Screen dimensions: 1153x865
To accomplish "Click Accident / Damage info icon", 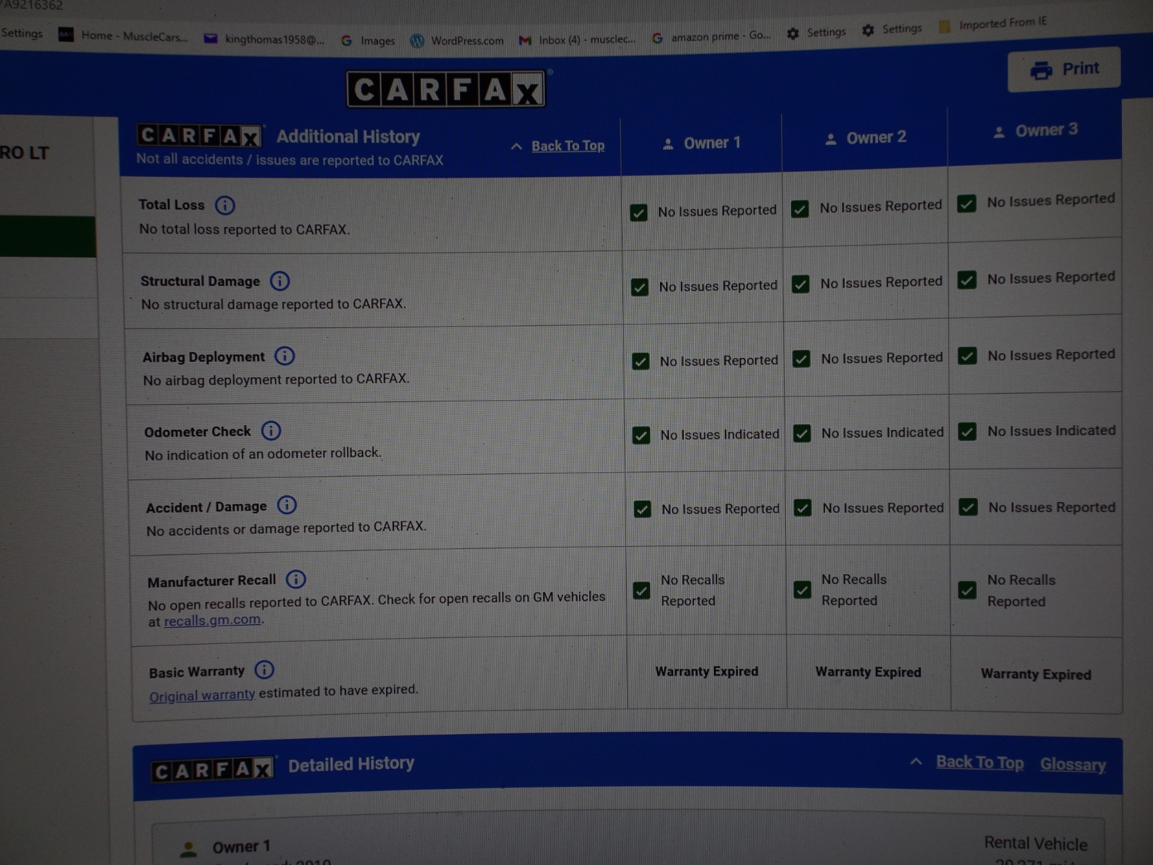I will tap(287, 505).
